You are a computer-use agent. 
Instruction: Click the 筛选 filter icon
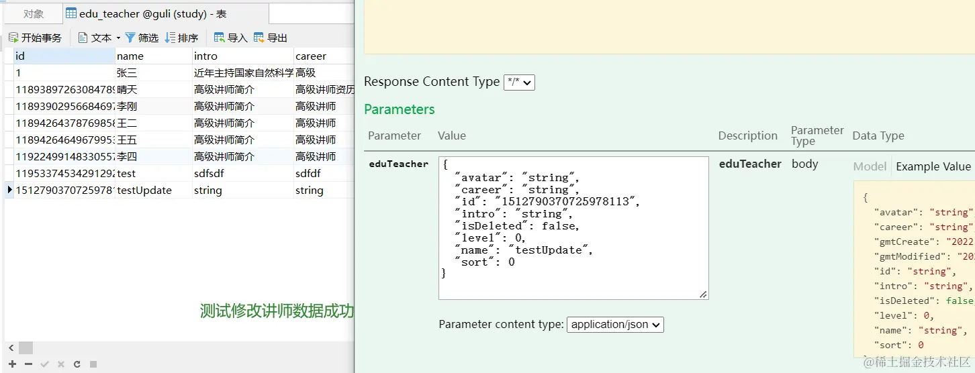click(x=130, y=38)
